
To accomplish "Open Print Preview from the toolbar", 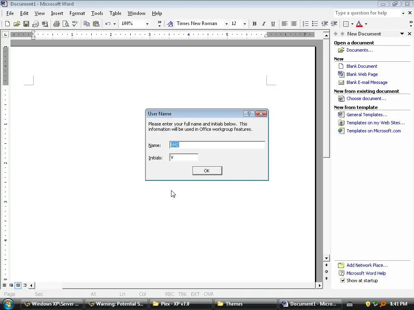I will [x=65, y=24].
